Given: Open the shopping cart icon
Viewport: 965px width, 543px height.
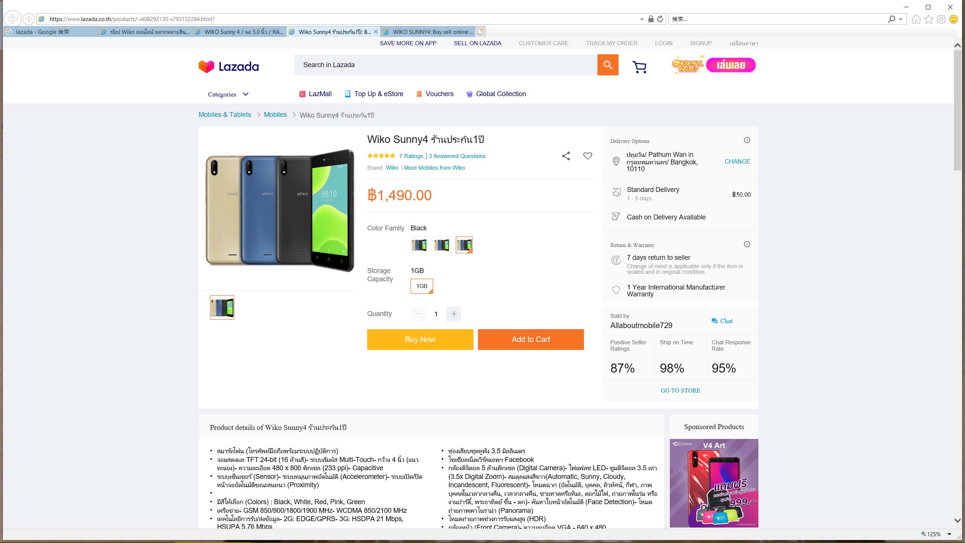Looking at the screenshot, I should 640,67.
